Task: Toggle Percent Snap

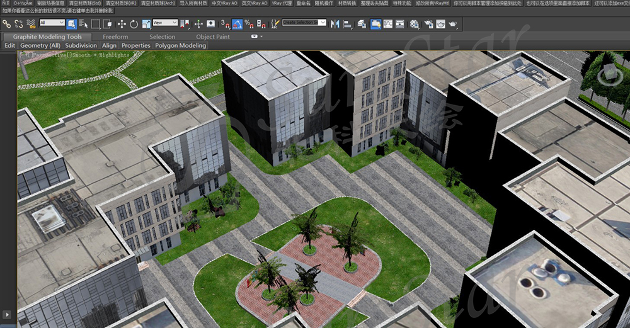Action: (249, 24)
